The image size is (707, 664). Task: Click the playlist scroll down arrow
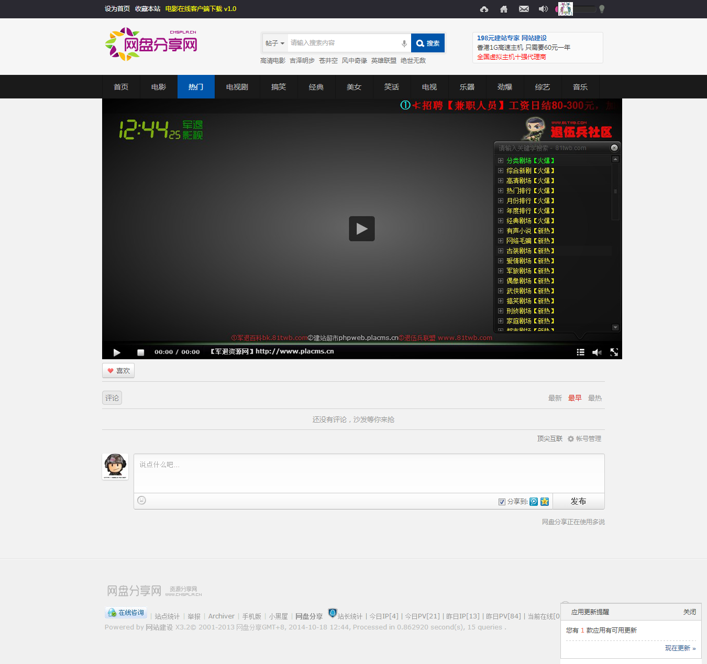[x=615, y=327]
